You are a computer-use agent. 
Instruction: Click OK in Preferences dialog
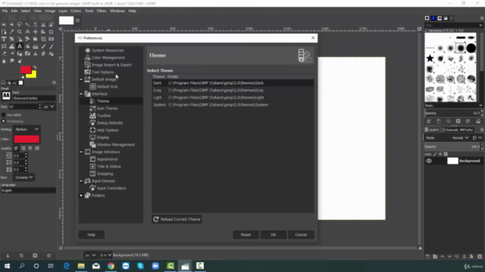pyautogui.click(x=273, y=235)
